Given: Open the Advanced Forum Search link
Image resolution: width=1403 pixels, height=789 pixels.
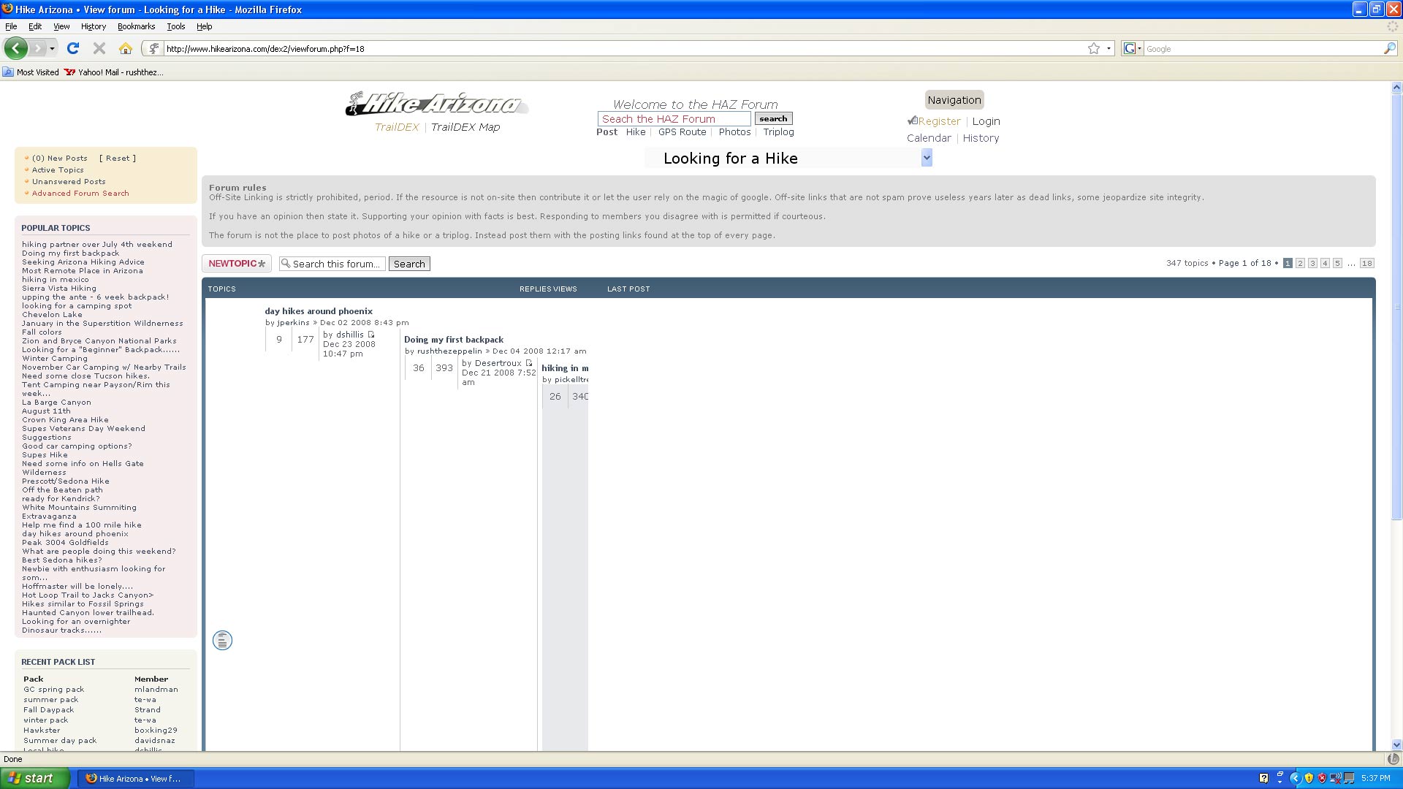Looking at the screenshot, I should click(x=80, y=194).
